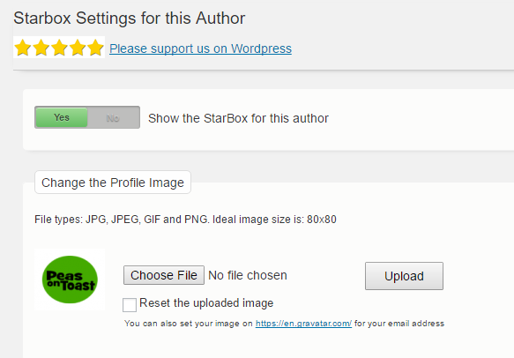Viewport: 514px width, 358px height.
Task: Click the Choose File button
Action: (164, 275)
